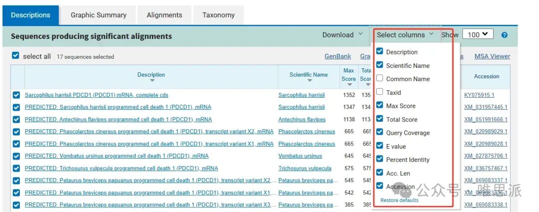539x212 pixels.
Task: Deselect checkbox for Phascolarctos variant X2 row
Action: click(x=16, y=132)
